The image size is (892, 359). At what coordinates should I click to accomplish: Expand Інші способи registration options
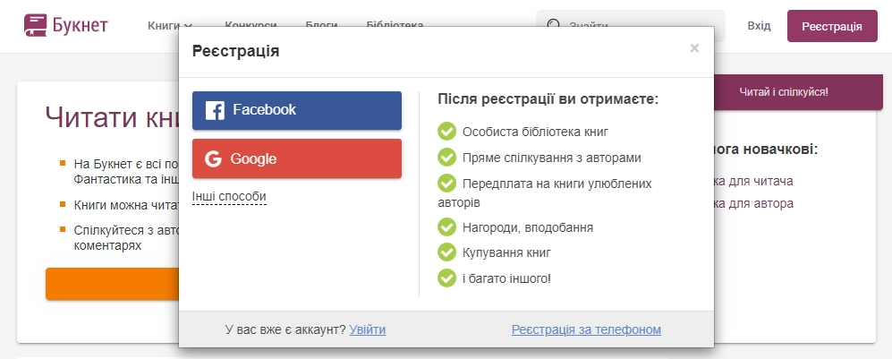[x=229, y=197]
